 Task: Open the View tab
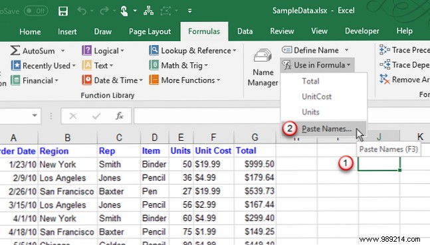(319, 31)
